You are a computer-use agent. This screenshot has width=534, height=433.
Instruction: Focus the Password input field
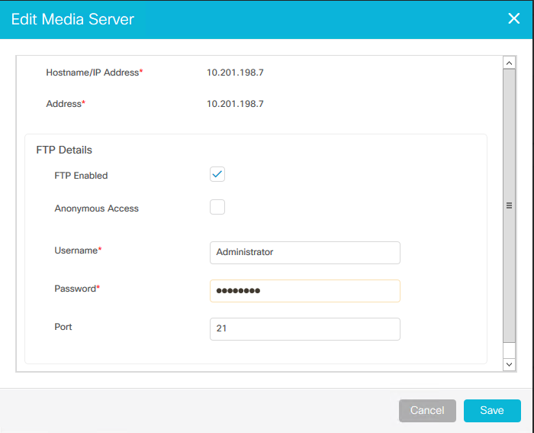tap(305, 291)
